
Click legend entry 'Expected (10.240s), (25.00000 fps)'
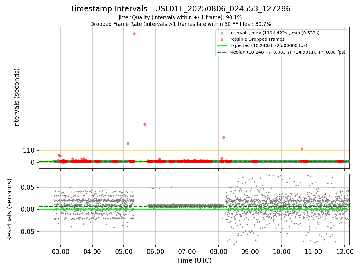point(268,46)
